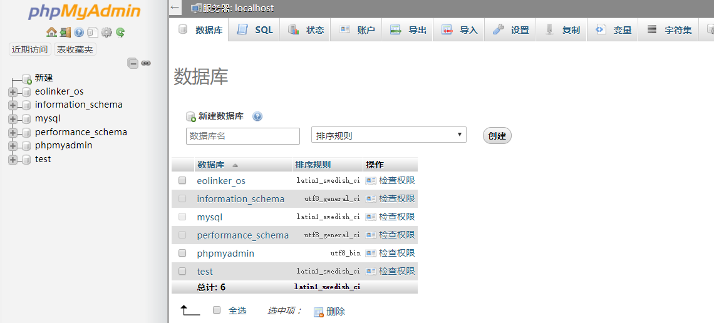Open the 复制 replication tab
Screen dimensions: 714x323
click(561, 30)
